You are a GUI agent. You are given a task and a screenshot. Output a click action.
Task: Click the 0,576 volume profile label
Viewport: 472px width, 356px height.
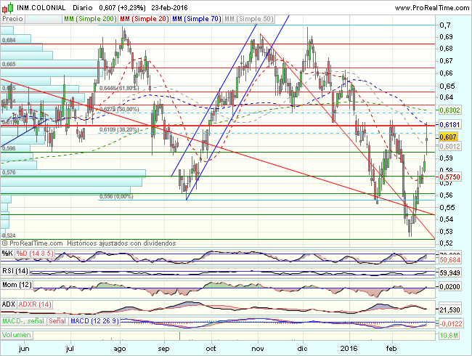(9, 172)
